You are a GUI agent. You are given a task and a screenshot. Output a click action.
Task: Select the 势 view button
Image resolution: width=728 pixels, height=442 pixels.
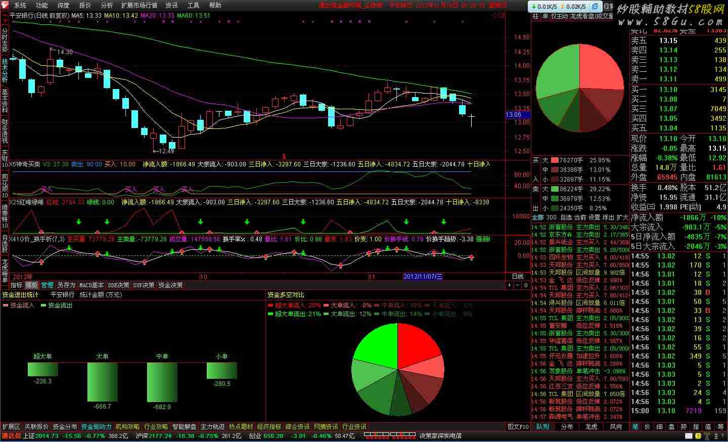(x=684, y=427)
